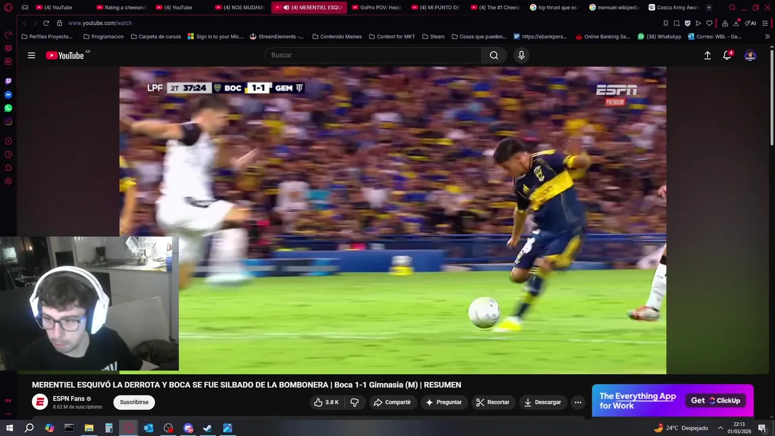Show hidden bookmarks with the chevron
This screenshot has width=775, height=436.
tap(767, 36)
